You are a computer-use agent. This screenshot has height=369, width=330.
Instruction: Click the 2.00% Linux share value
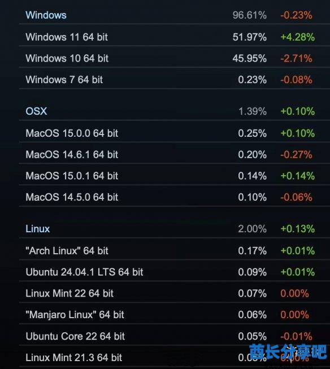tap(253, 229)
